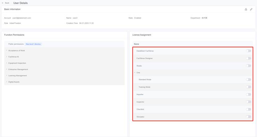Click the edit pencil icon
Viewport: 257px width, 137px height.
point(251,9)
